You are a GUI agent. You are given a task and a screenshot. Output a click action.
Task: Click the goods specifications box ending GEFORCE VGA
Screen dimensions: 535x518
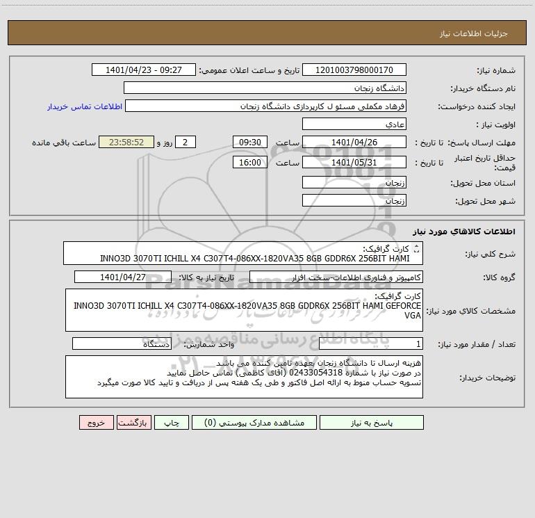point(244,310)
